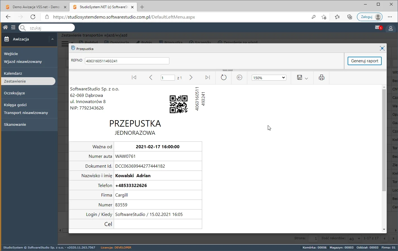Go to previous report page
This screenshot has width=398, height=251.
point(151,77)
